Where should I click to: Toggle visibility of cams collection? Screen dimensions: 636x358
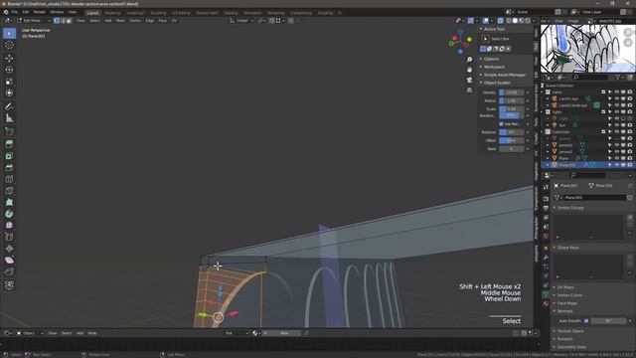tap(616, 92)
